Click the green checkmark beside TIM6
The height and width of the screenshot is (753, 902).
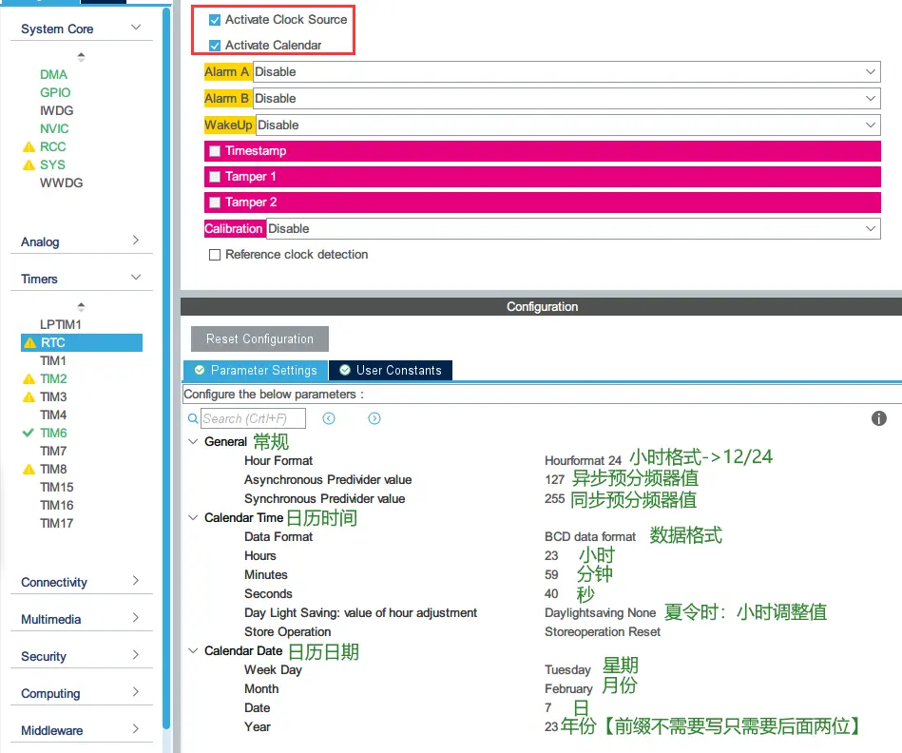click(x=29, y=433)
